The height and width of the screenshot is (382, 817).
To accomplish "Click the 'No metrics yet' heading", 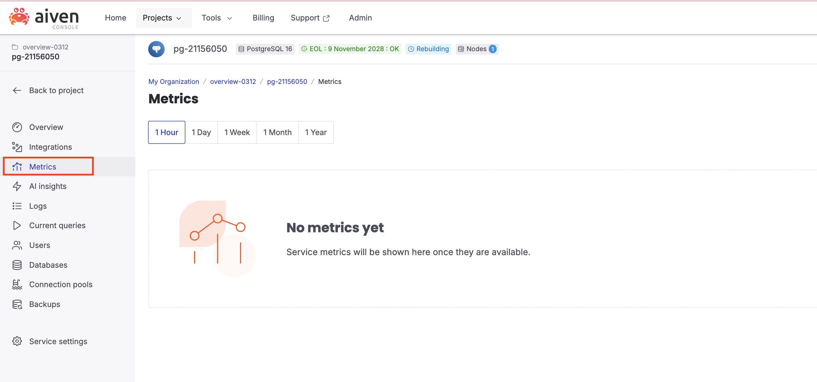I will click(335, 227).
